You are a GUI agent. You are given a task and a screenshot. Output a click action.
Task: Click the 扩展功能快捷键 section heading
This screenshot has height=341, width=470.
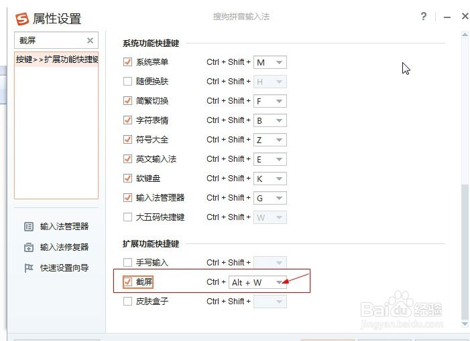(x=151, y=244)
